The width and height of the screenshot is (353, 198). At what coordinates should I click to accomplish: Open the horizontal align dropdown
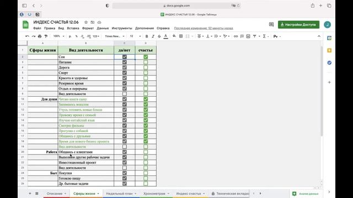[x=200, y=36]
